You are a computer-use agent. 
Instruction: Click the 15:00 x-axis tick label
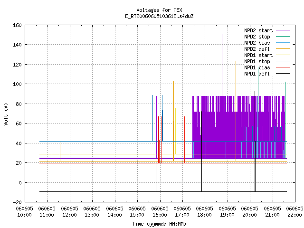click(137, 215)
